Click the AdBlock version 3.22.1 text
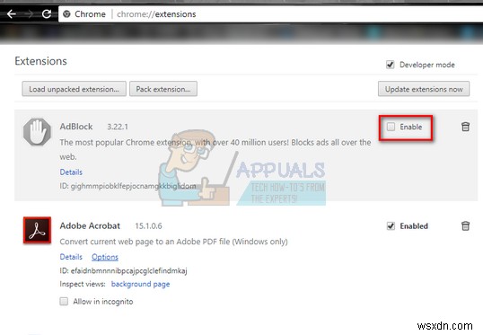 (118, 127)
